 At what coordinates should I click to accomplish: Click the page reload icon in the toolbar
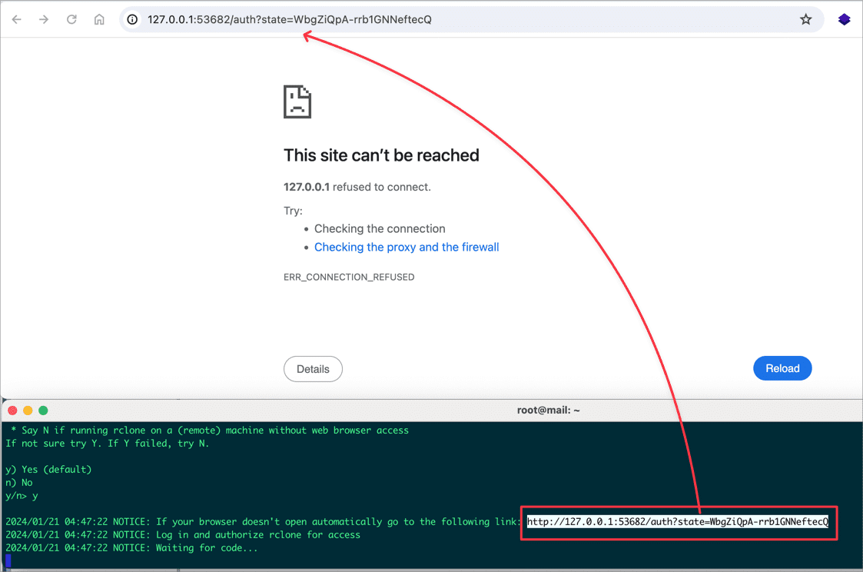71,19
